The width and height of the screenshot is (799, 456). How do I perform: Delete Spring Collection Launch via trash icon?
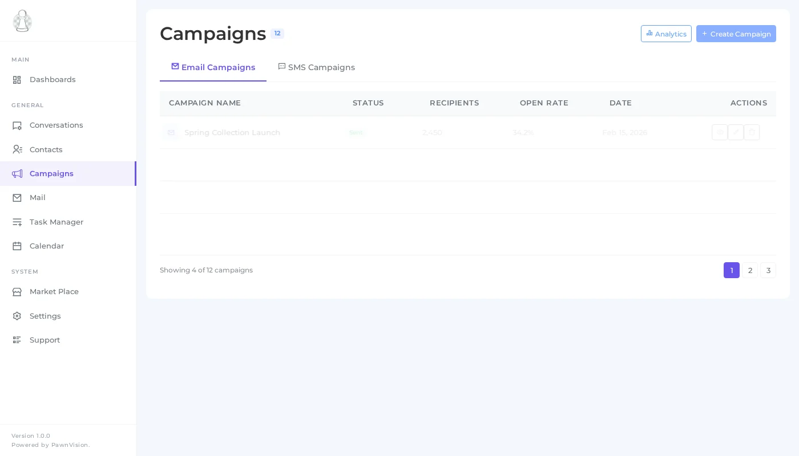[x=752, y=132]
